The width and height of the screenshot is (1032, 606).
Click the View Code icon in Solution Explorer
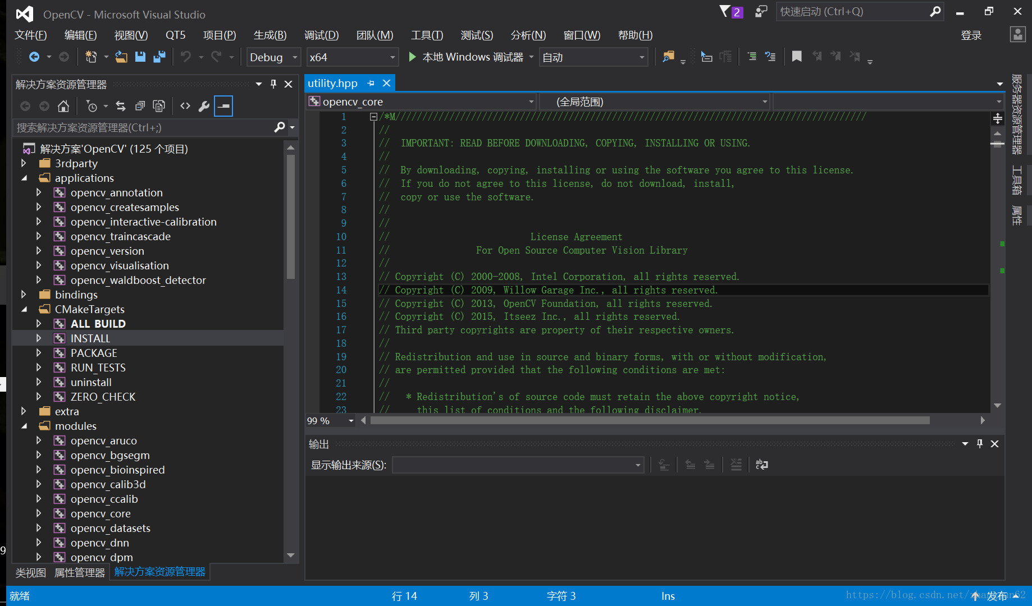coord(185,106)
